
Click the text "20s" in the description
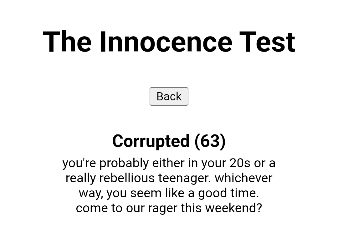tap(240, 163)
